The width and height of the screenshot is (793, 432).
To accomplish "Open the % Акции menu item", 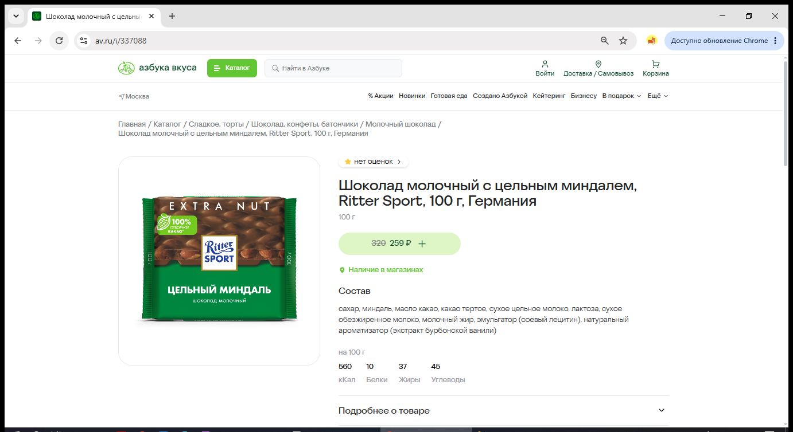I will pos(381,96).
